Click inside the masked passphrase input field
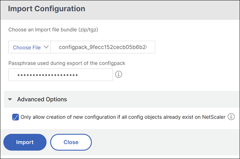Viewport: 240px width, 159px height. click(x=61, y=75)
